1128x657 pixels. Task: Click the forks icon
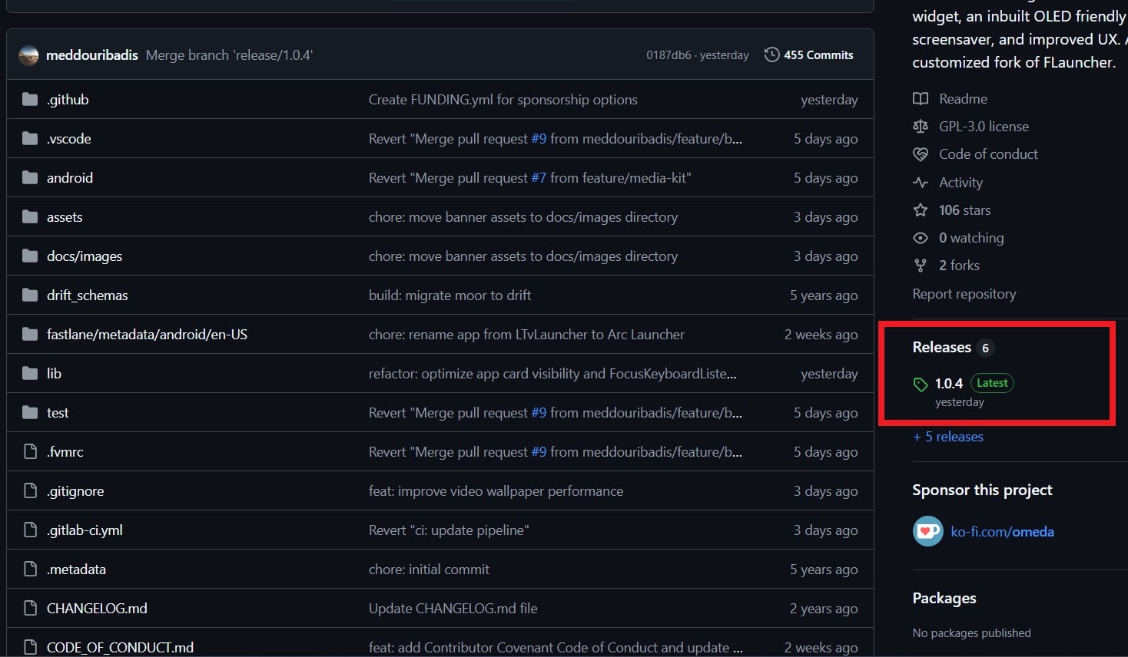pos(921,266)
